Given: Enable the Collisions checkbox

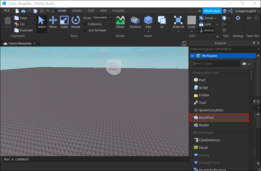Looking at the screenshot, I should click(x=85, y=24).
